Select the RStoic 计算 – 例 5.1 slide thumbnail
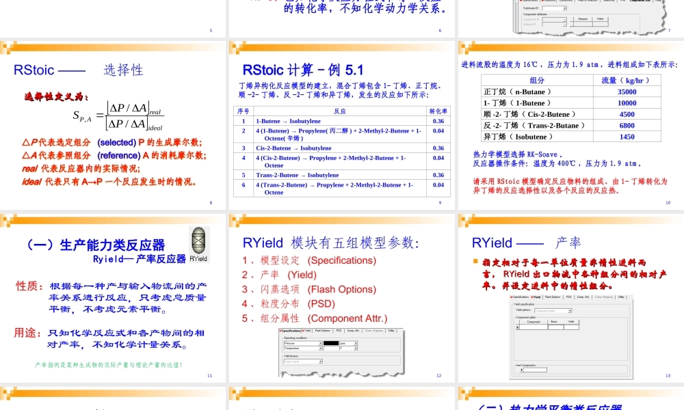The height and width of the screenshot is (410, 684). tap(342, 125)
